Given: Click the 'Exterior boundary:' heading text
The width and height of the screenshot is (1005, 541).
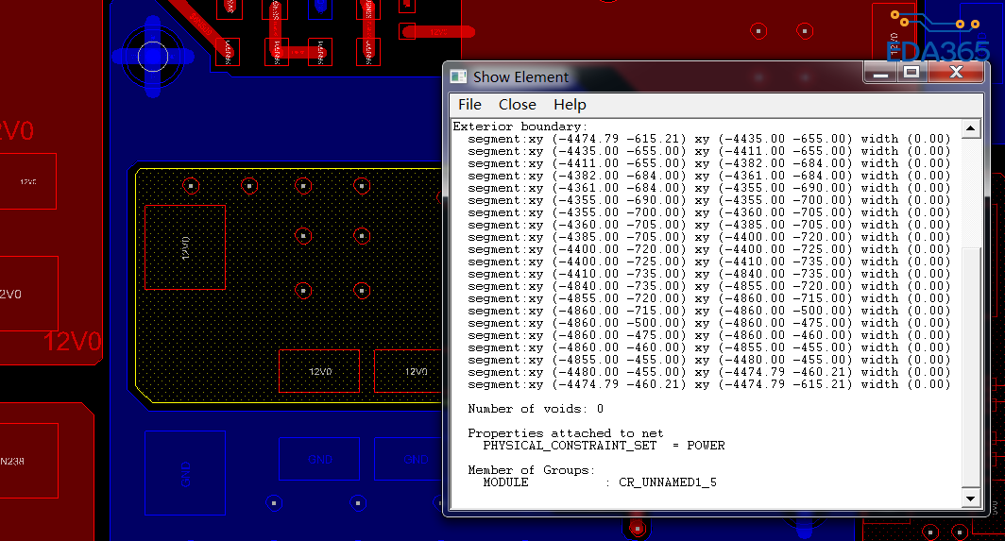Looking at the screenshot, I should [x=520, y=127].
